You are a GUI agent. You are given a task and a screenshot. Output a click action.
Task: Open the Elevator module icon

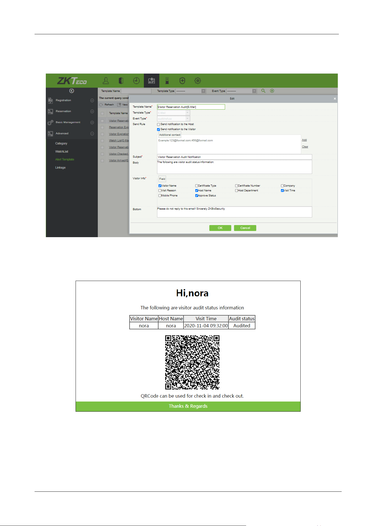click(167, 81)
